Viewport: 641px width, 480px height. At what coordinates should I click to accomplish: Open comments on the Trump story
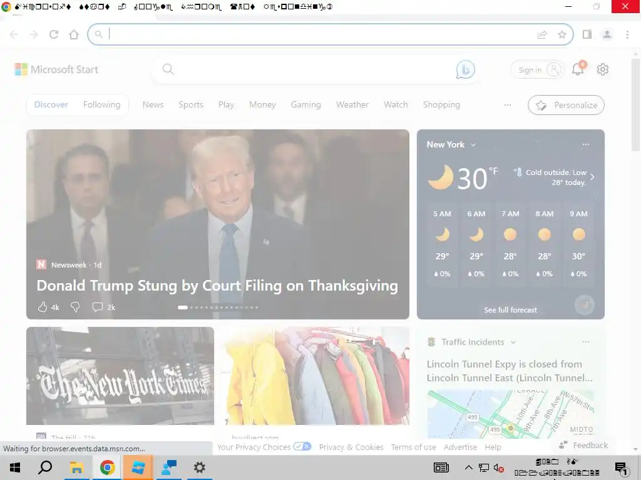click(x=97, y=307)
